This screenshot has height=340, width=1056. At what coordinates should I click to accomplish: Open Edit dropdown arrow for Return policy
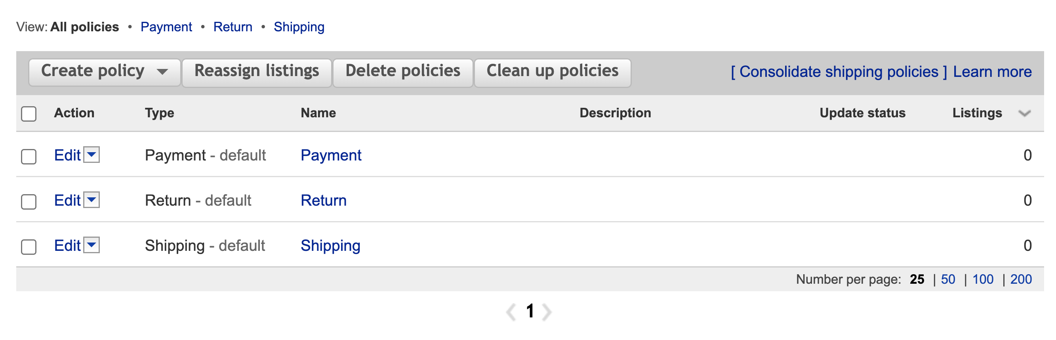click(92, 200)
